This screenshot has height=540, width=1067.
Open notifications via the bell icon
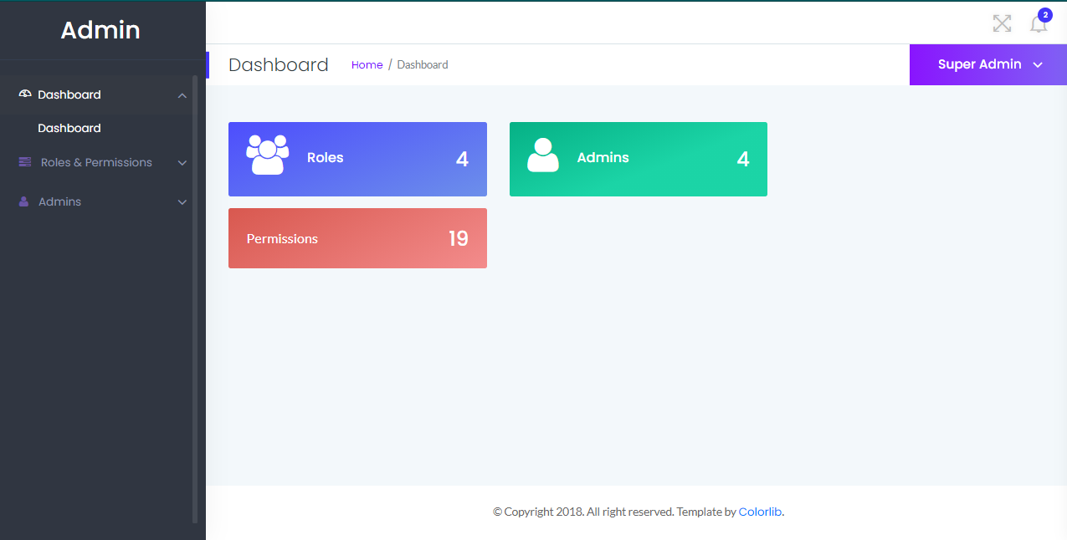point(1039,24)
